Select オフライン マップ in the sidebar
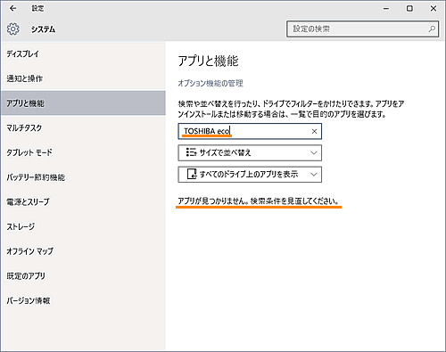 point(83,251)
